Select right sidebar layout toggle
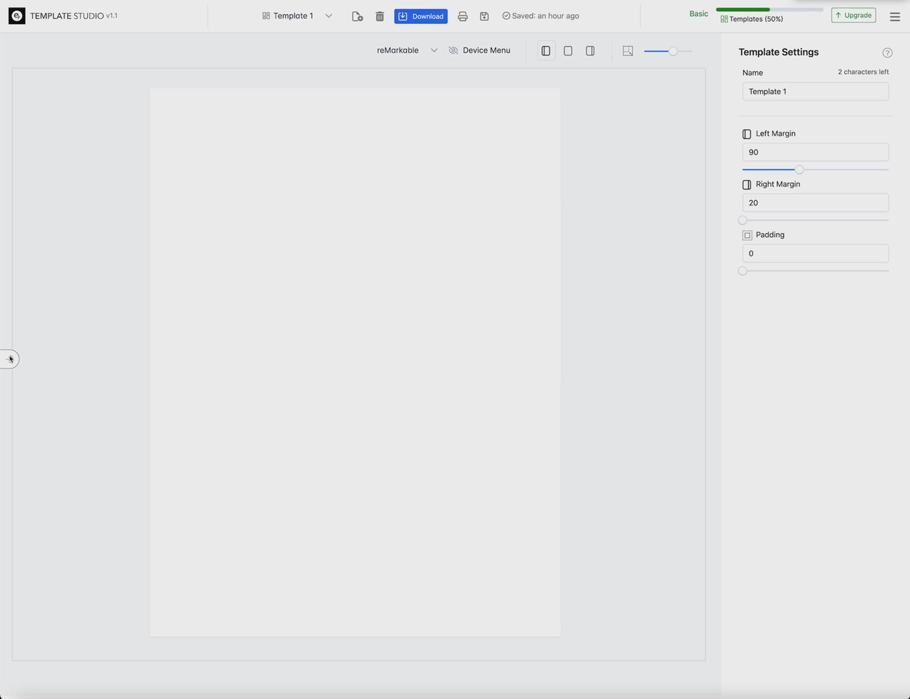 (590, 50)
